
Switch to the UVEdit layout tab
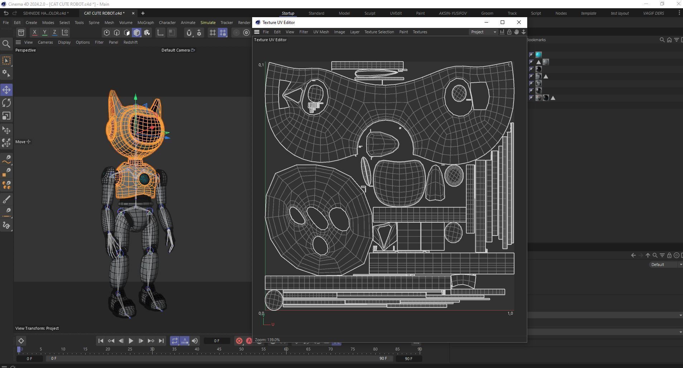click(396, 13)
